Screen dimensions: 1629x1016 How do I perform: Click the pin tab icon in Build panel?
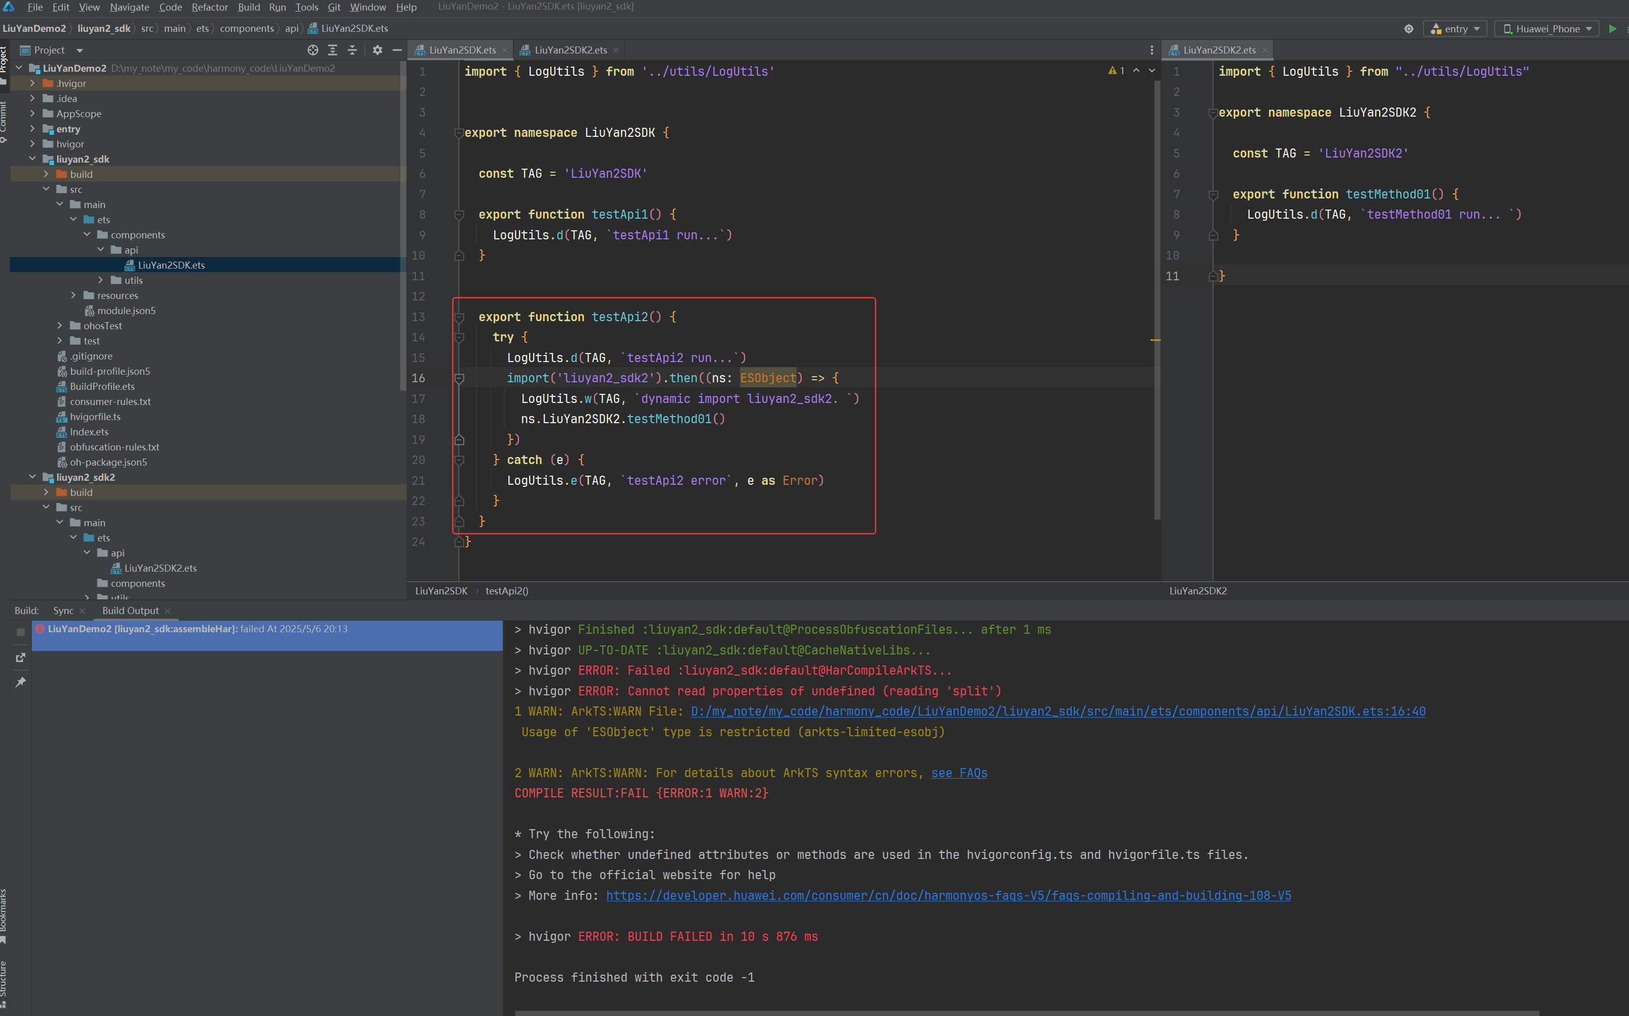(x=20, y=682)
